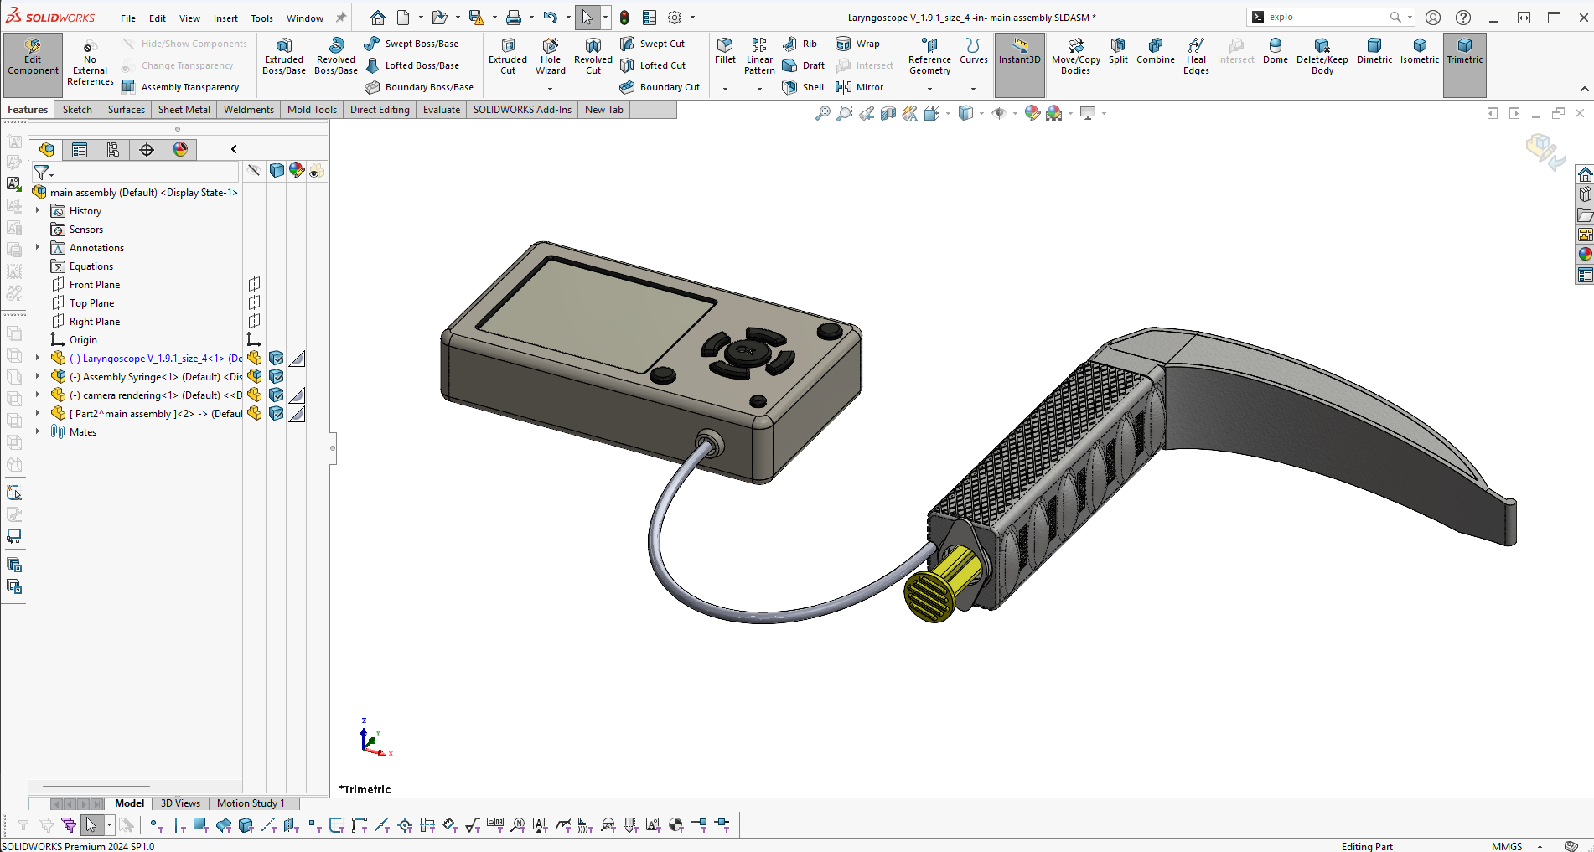Open 3D Views tab
The width and height of the screenshot is (1594, 852).
(180, 803)
